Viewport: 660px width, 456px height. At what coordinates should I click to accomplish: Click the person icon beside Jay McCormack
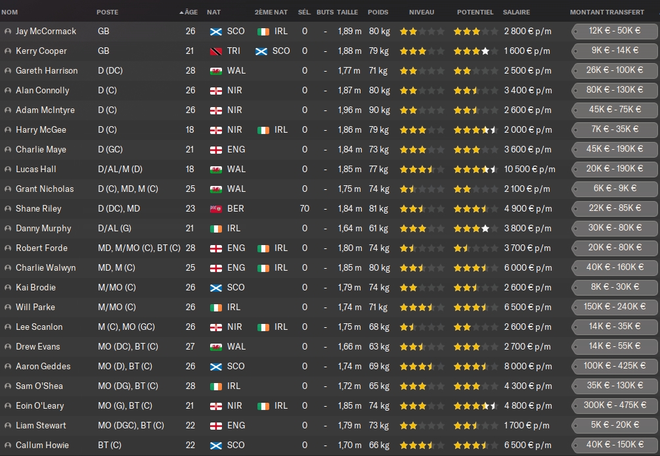(7, 32)
